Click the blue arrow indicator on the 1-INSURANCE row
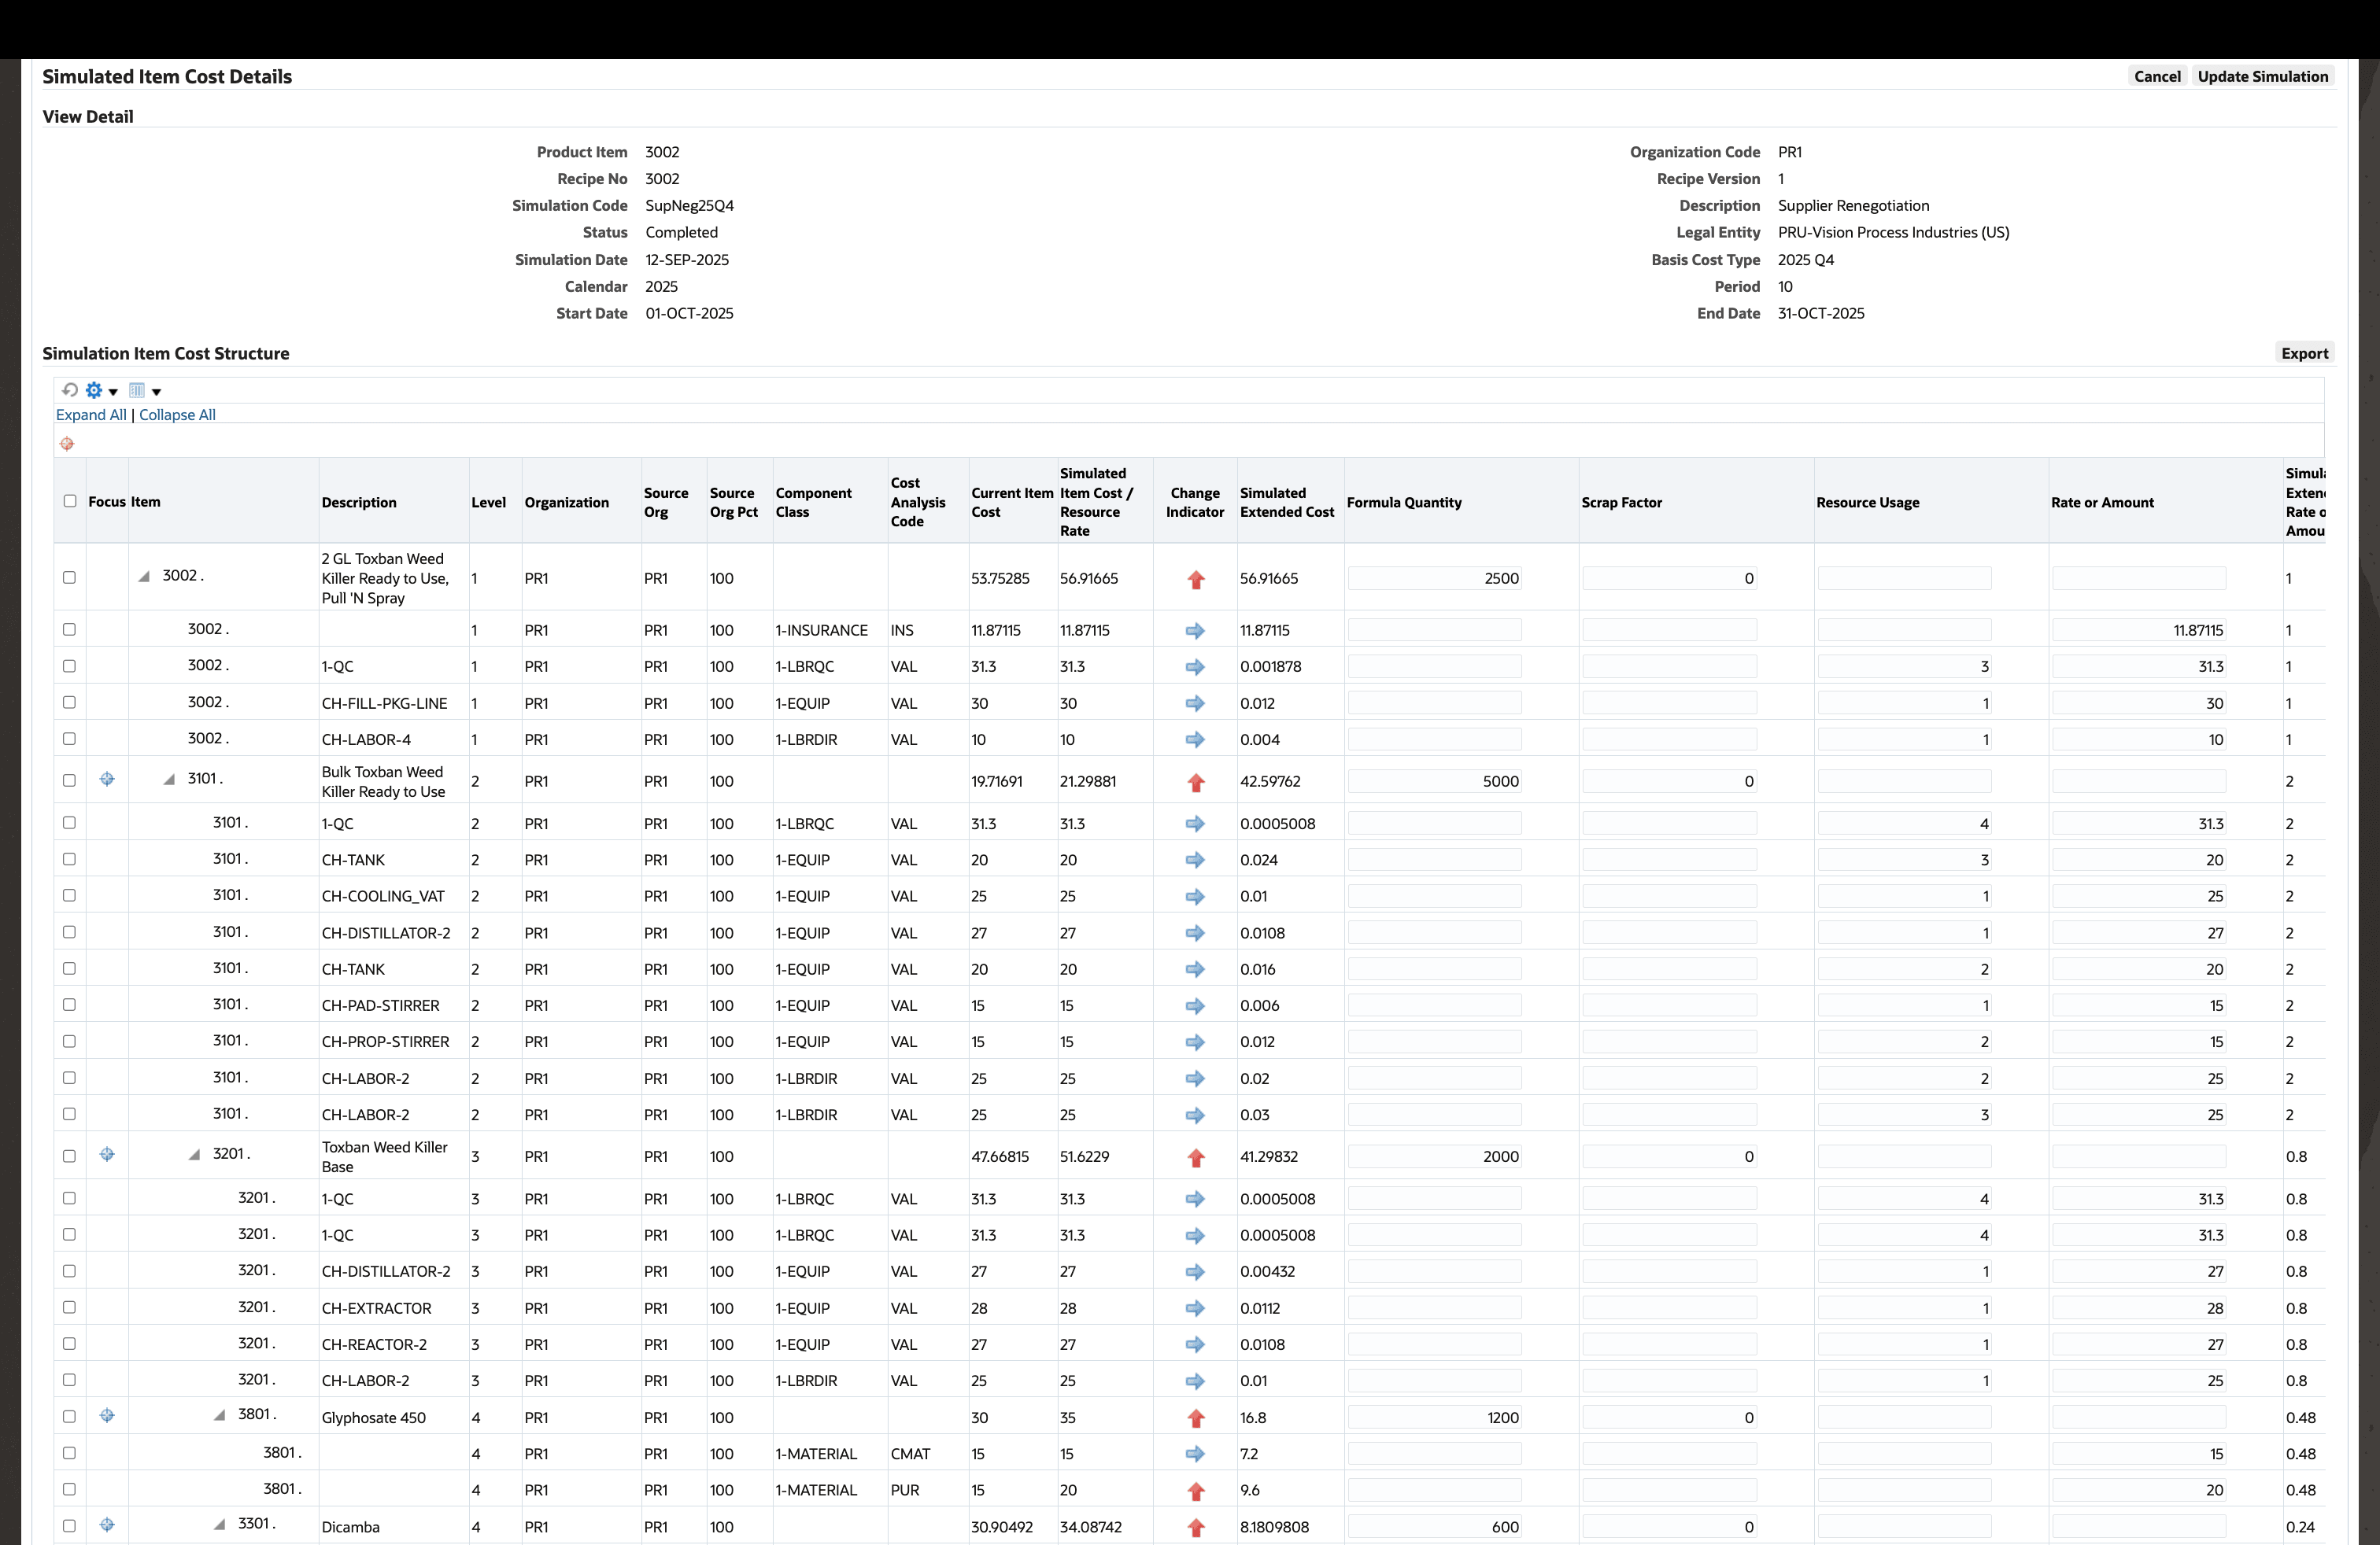The width and height of the screenshot is (2380, 1545). pyautogui.click(x=1196, y=631)
